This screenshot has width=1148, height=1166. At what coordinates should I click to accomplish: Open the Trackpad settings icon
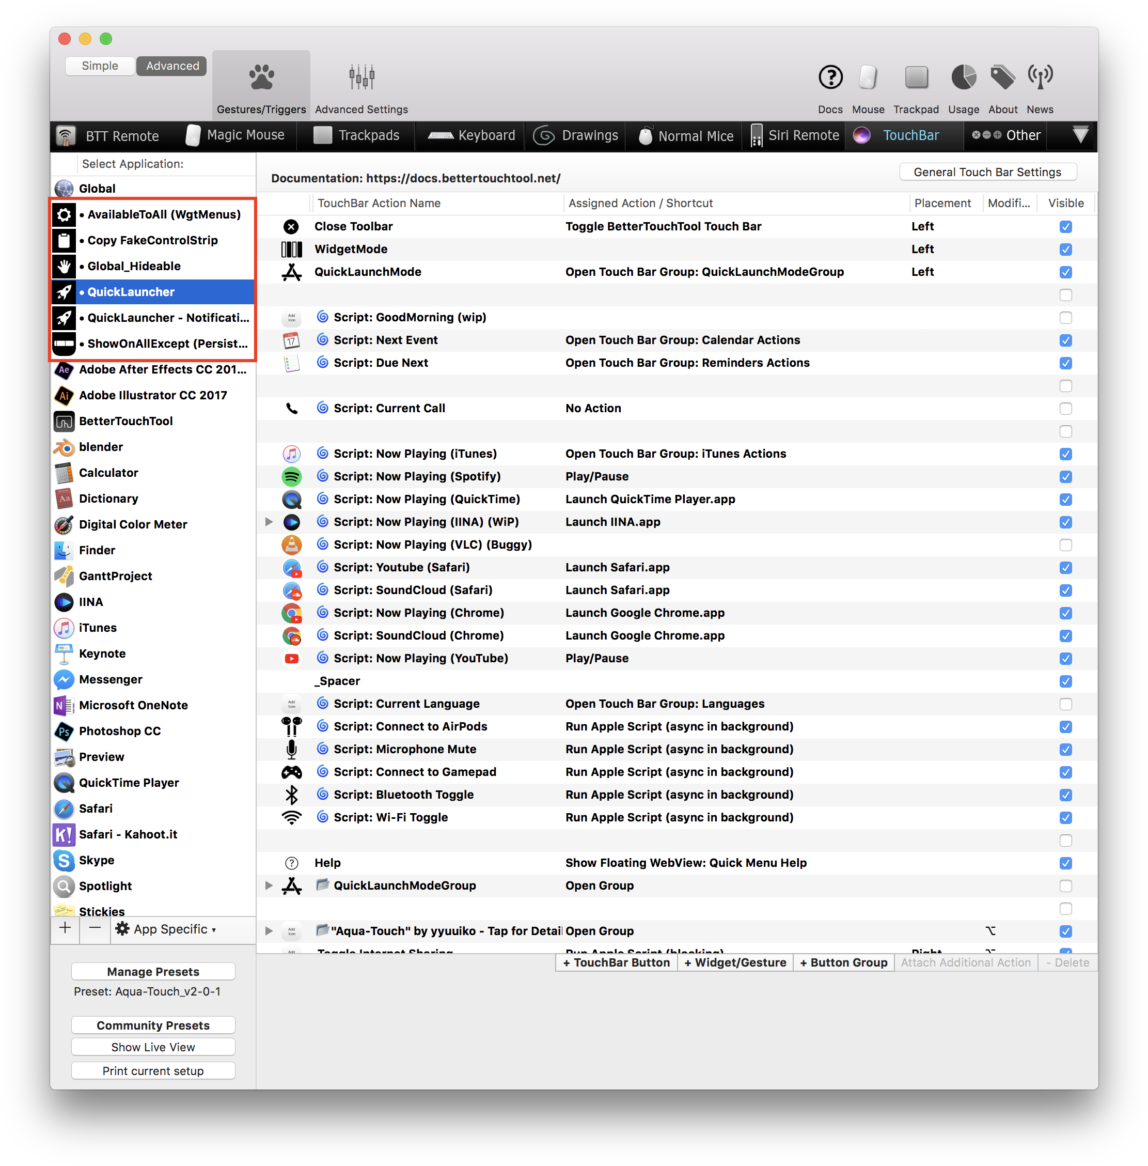(x=916, y=78)
